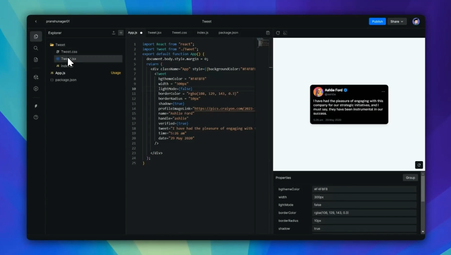Viewport: 451px width, 255px height.
Task: Click the code minimap in editor
Action: 263,43
